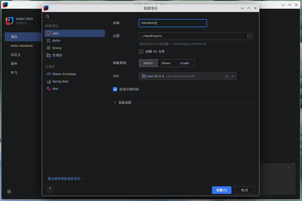Select the Java project type
Image resolution: width=302 pixels, height=201 pixels.
click(75, 33)
